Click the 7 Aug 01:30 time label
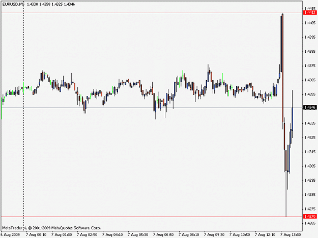Screen dimensions: 318x238 [62, 235]
